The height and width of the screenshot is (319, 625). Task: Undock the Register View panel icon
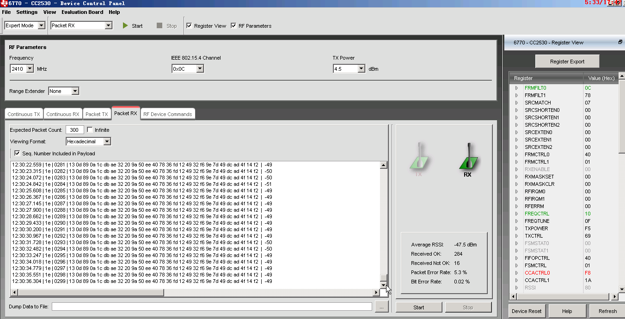(x=620, y=42)
